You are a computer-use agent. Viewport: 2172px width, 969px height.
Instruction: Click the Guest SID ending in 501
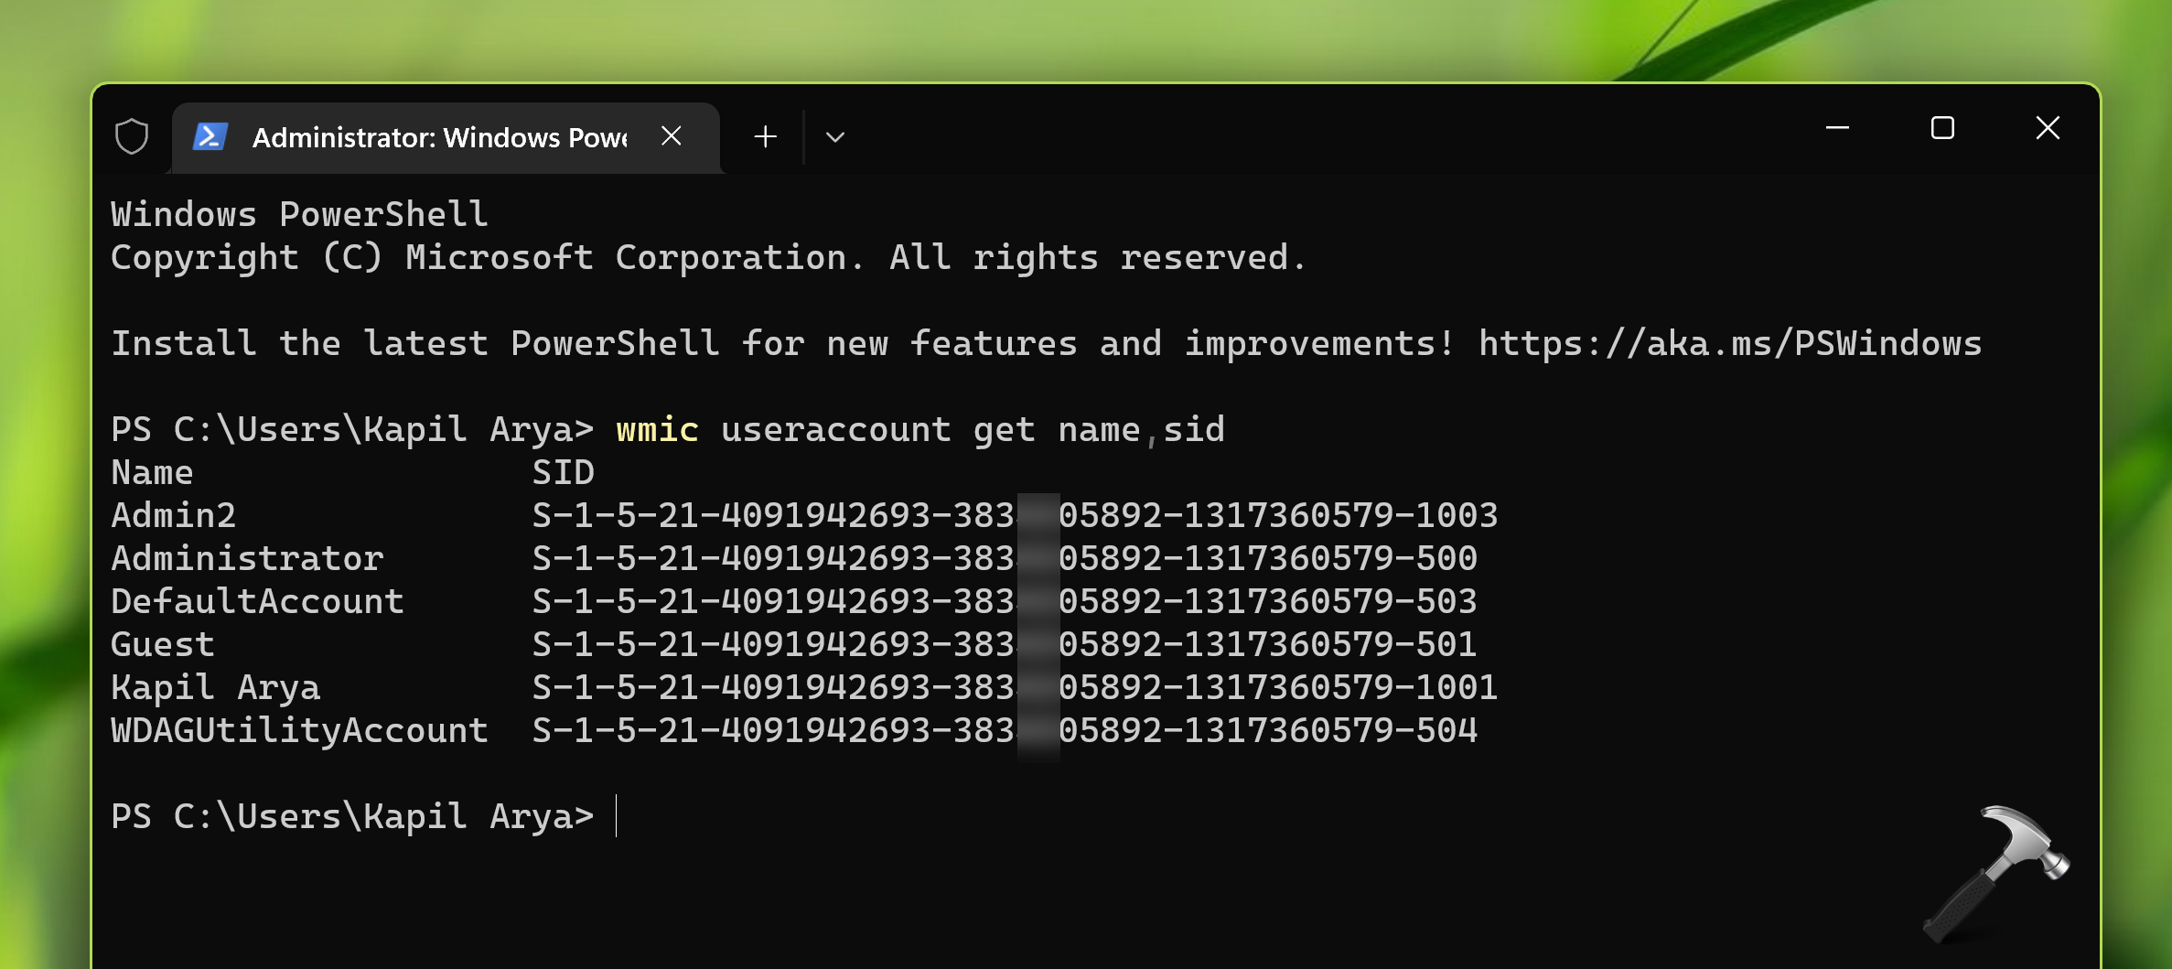click(1005, 645)
